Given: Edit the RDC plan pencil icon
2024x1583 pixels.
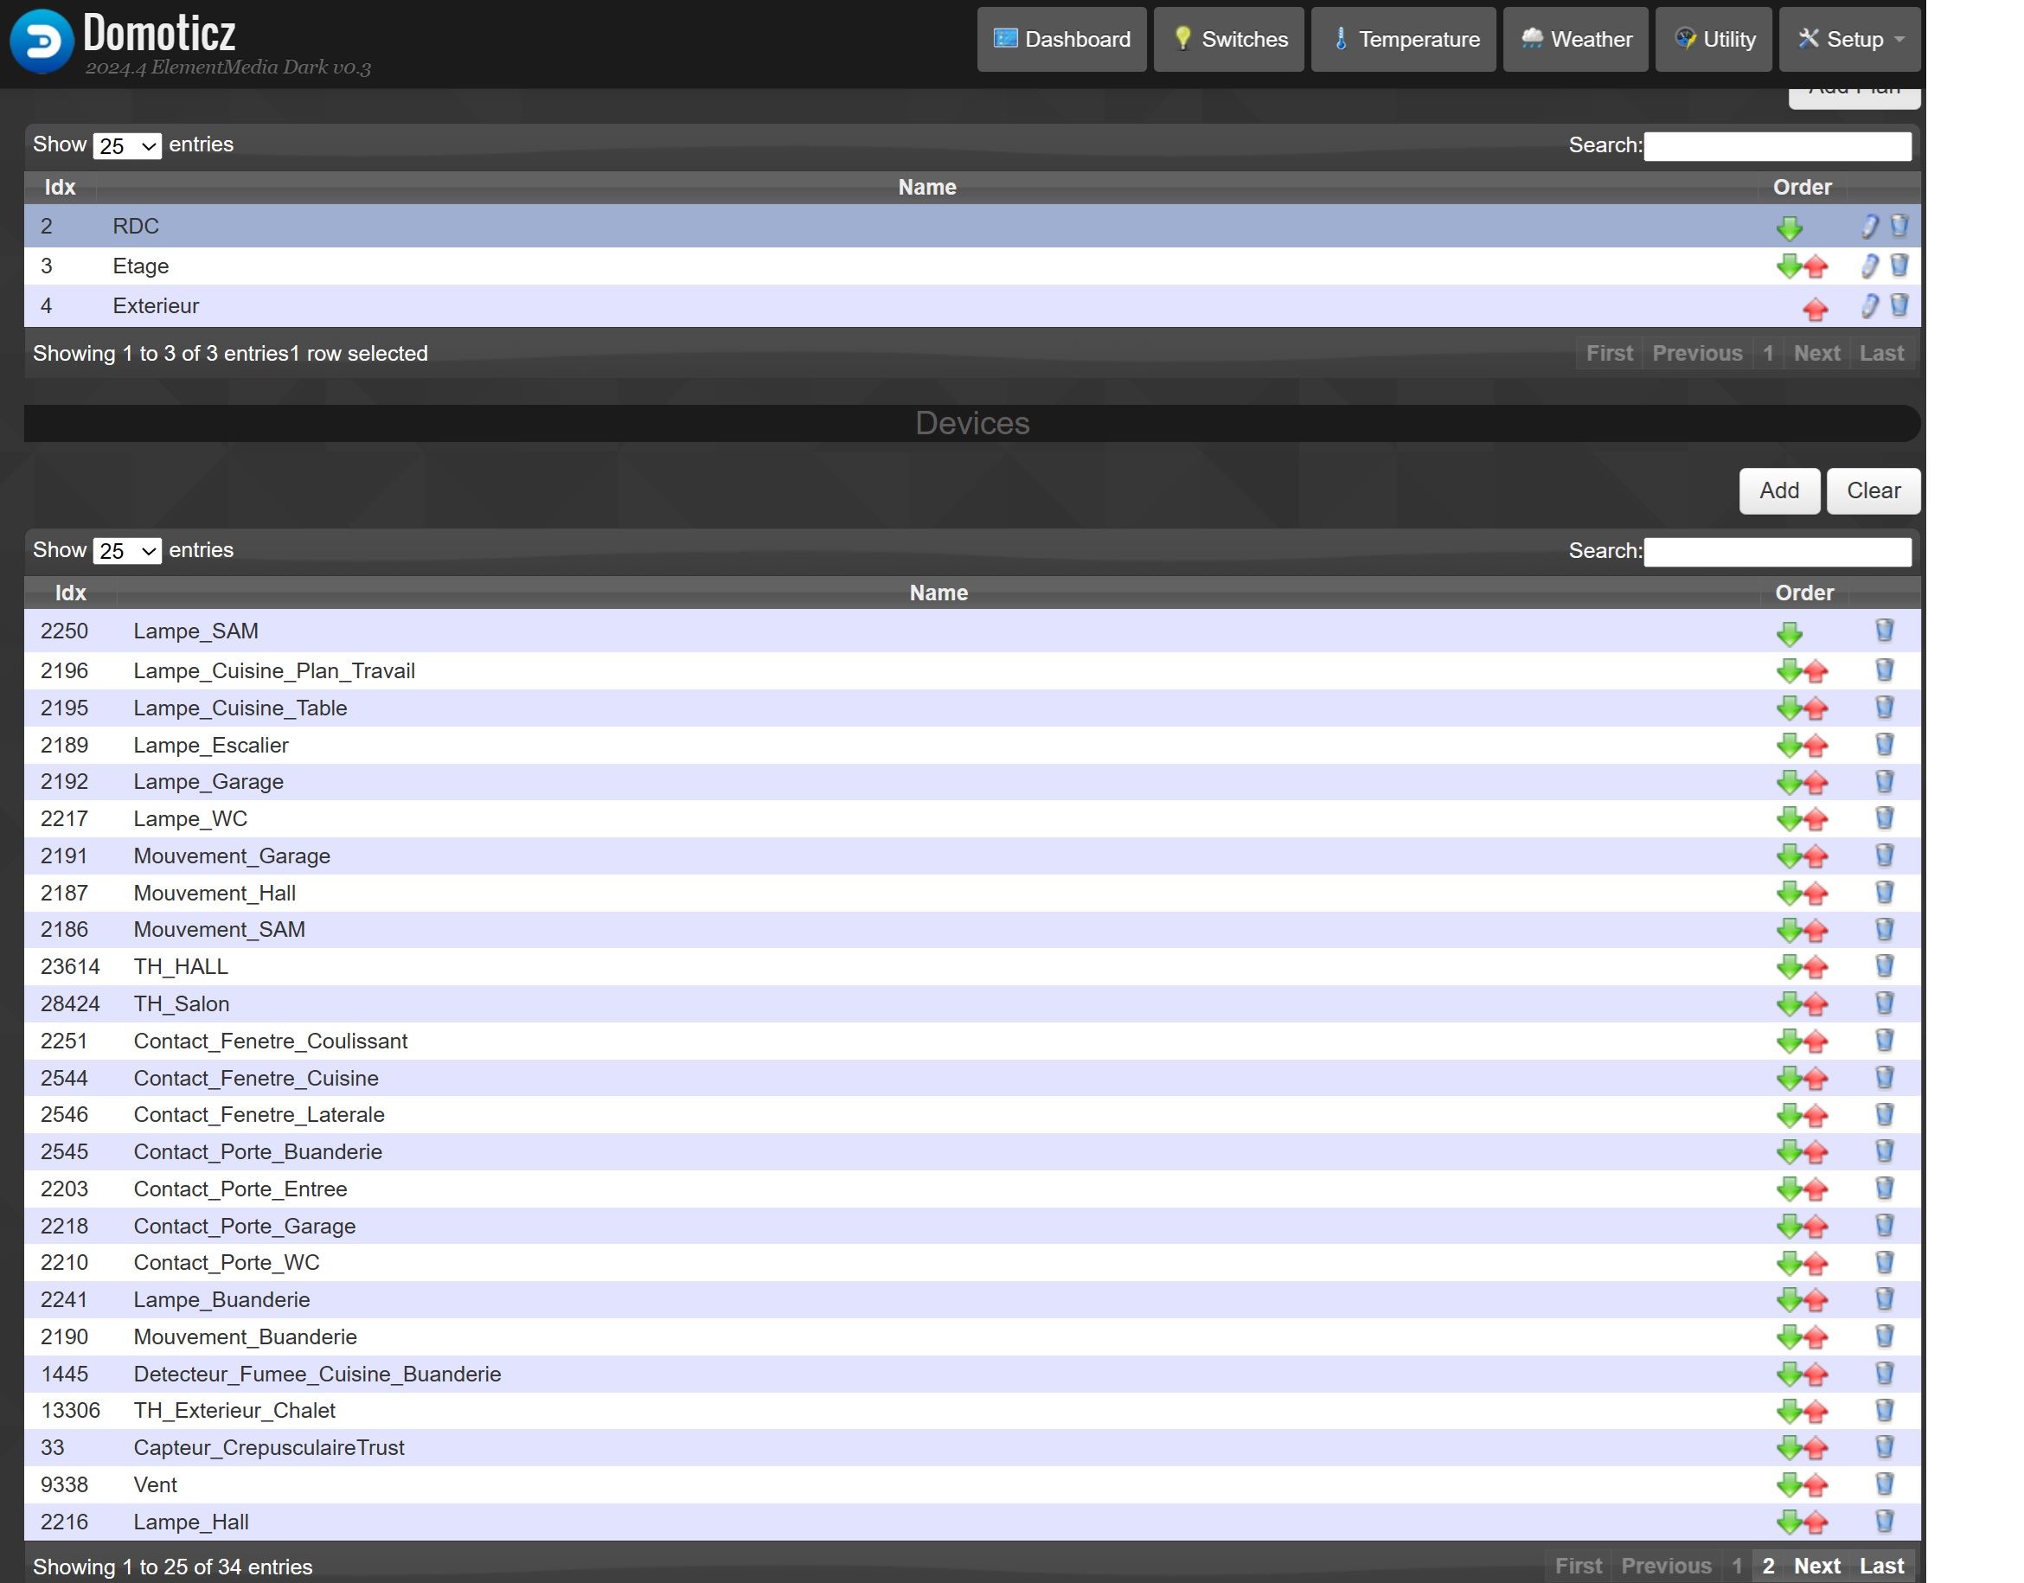Looking at the screenshot, I should pyautogui.click(x=1869, y=226).
